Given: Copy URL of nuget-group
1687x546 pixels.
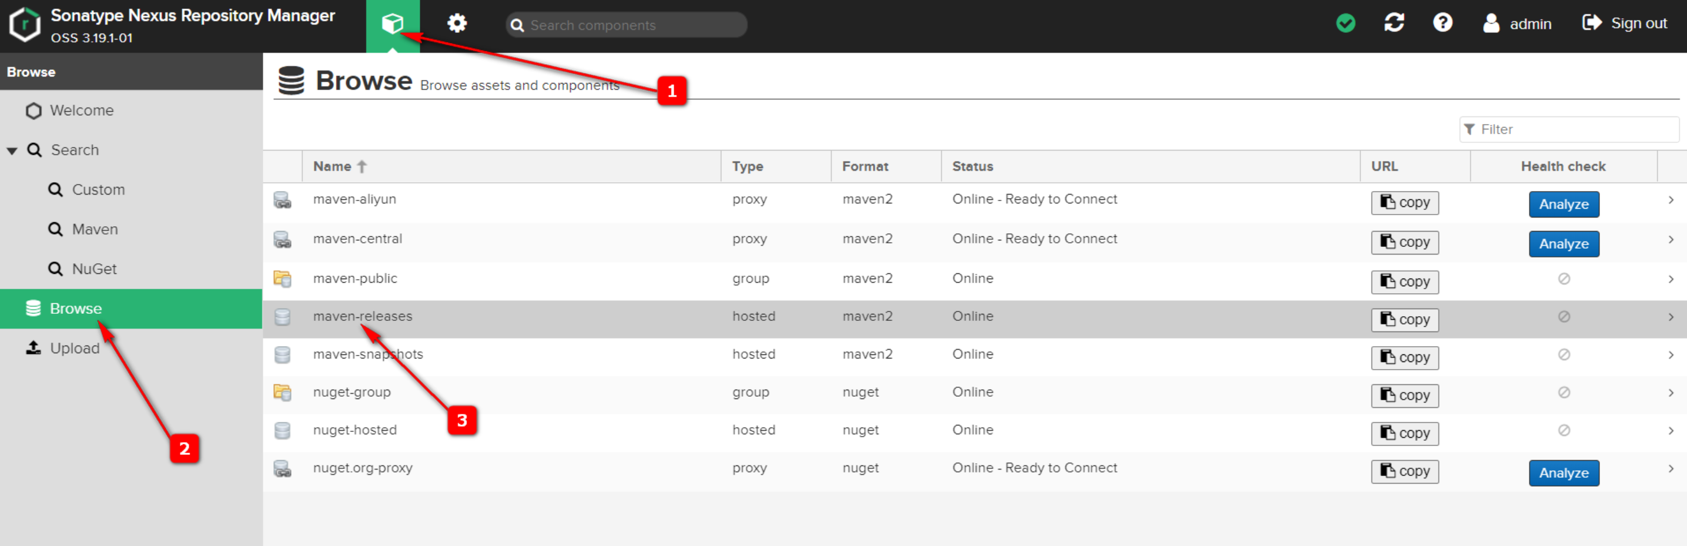Looking at the screenshot, I should [1405, 396].
